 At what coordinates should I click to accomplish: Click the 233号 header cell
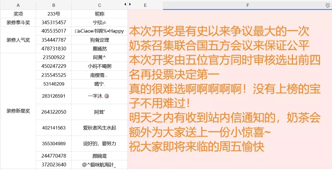54,14
